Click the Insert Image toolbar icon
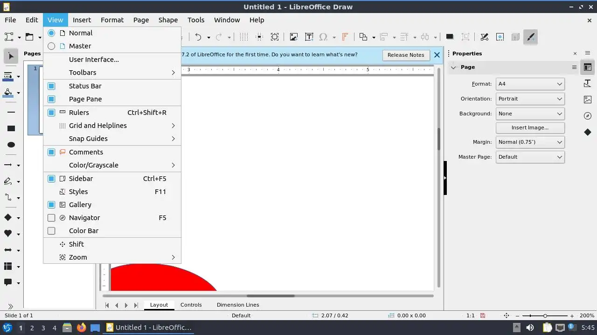 point(294,37)
